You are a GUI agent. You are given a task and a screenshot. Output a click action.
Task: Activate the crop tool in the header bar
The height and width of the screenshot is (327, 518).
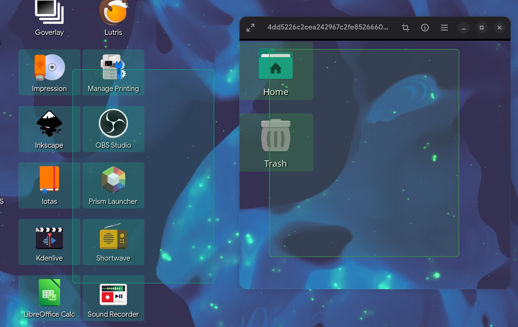(406, 28)
